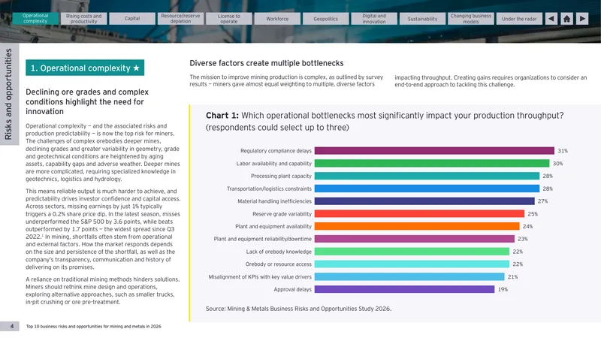Switch to the Capital tab
This screenshot has width=601, height=338.
pyautogui.click(x=132, y=18)
